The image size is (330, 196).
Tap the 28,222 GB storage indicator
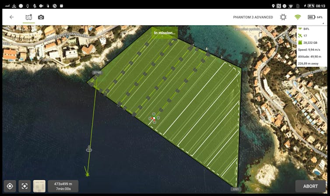[x=311, y=43]
